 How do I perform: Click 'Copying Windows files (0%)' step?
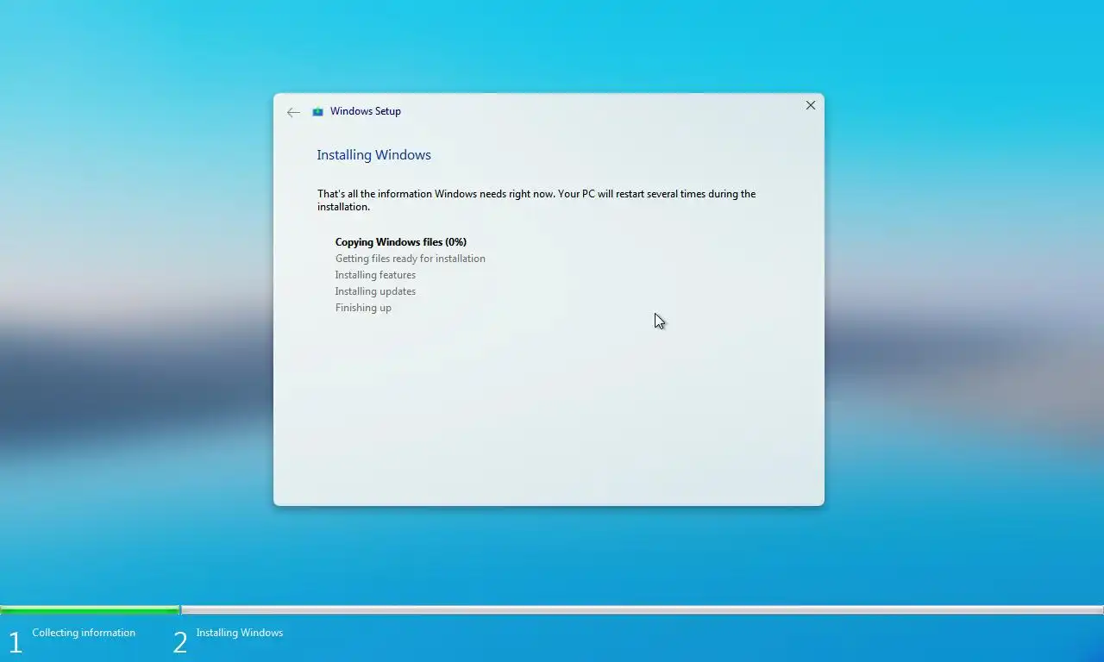[401, 242]
